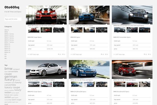View first small thumbnail of BMW Z4
Image resolution: width=157 pixels, height=105 pixels.
click(x=77, y=84)
